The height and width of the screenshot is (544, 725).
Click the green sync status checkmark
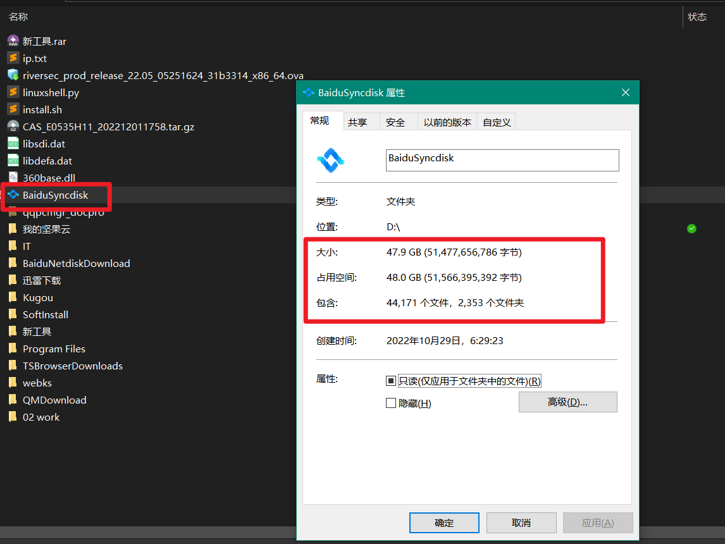click(x=691, y=229)
